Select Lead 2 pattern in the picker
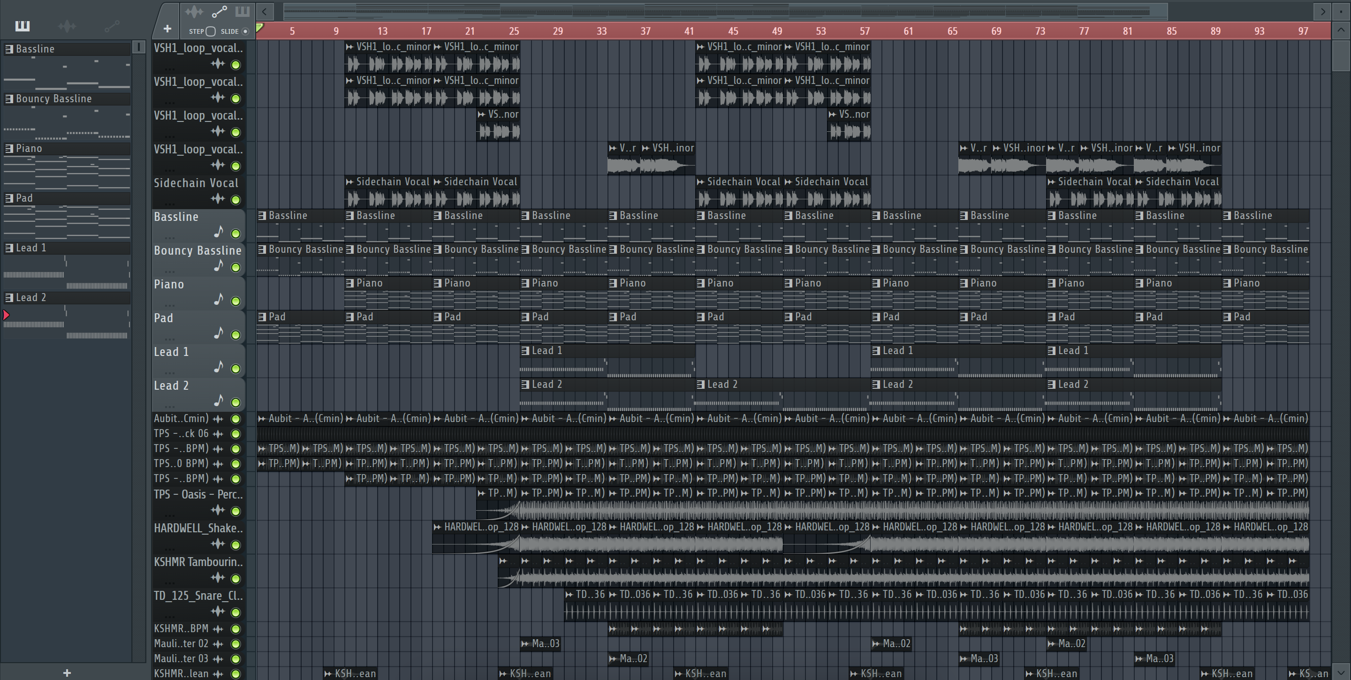The image size is (1351, 680). pos(67,298)
